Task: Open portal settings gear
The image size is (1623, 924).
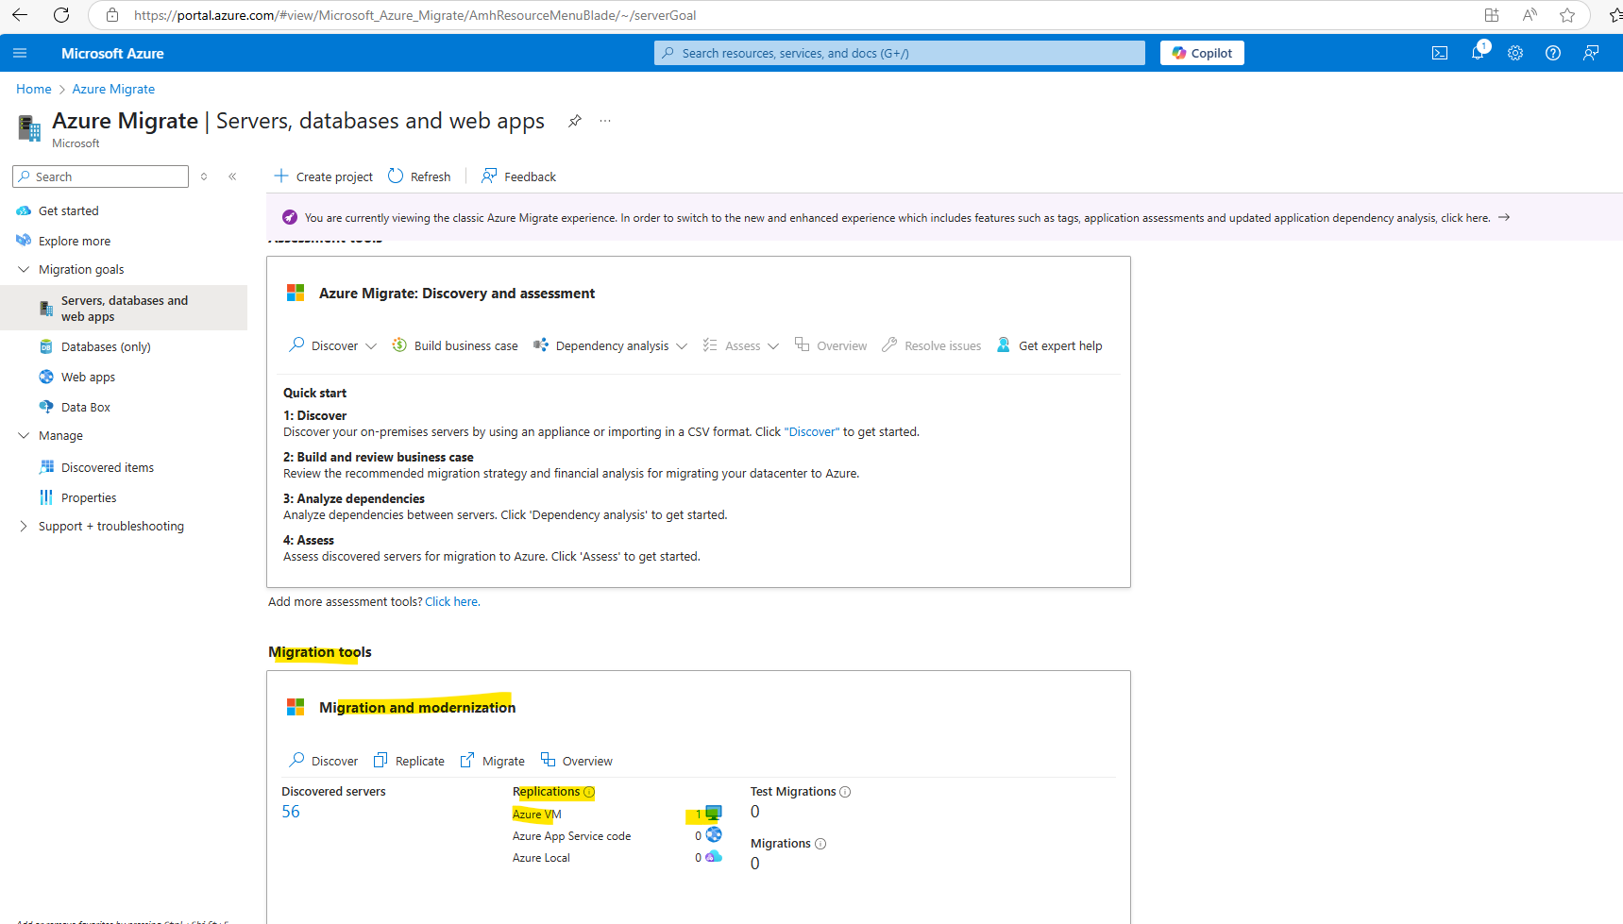Action: pos(1515,53)
